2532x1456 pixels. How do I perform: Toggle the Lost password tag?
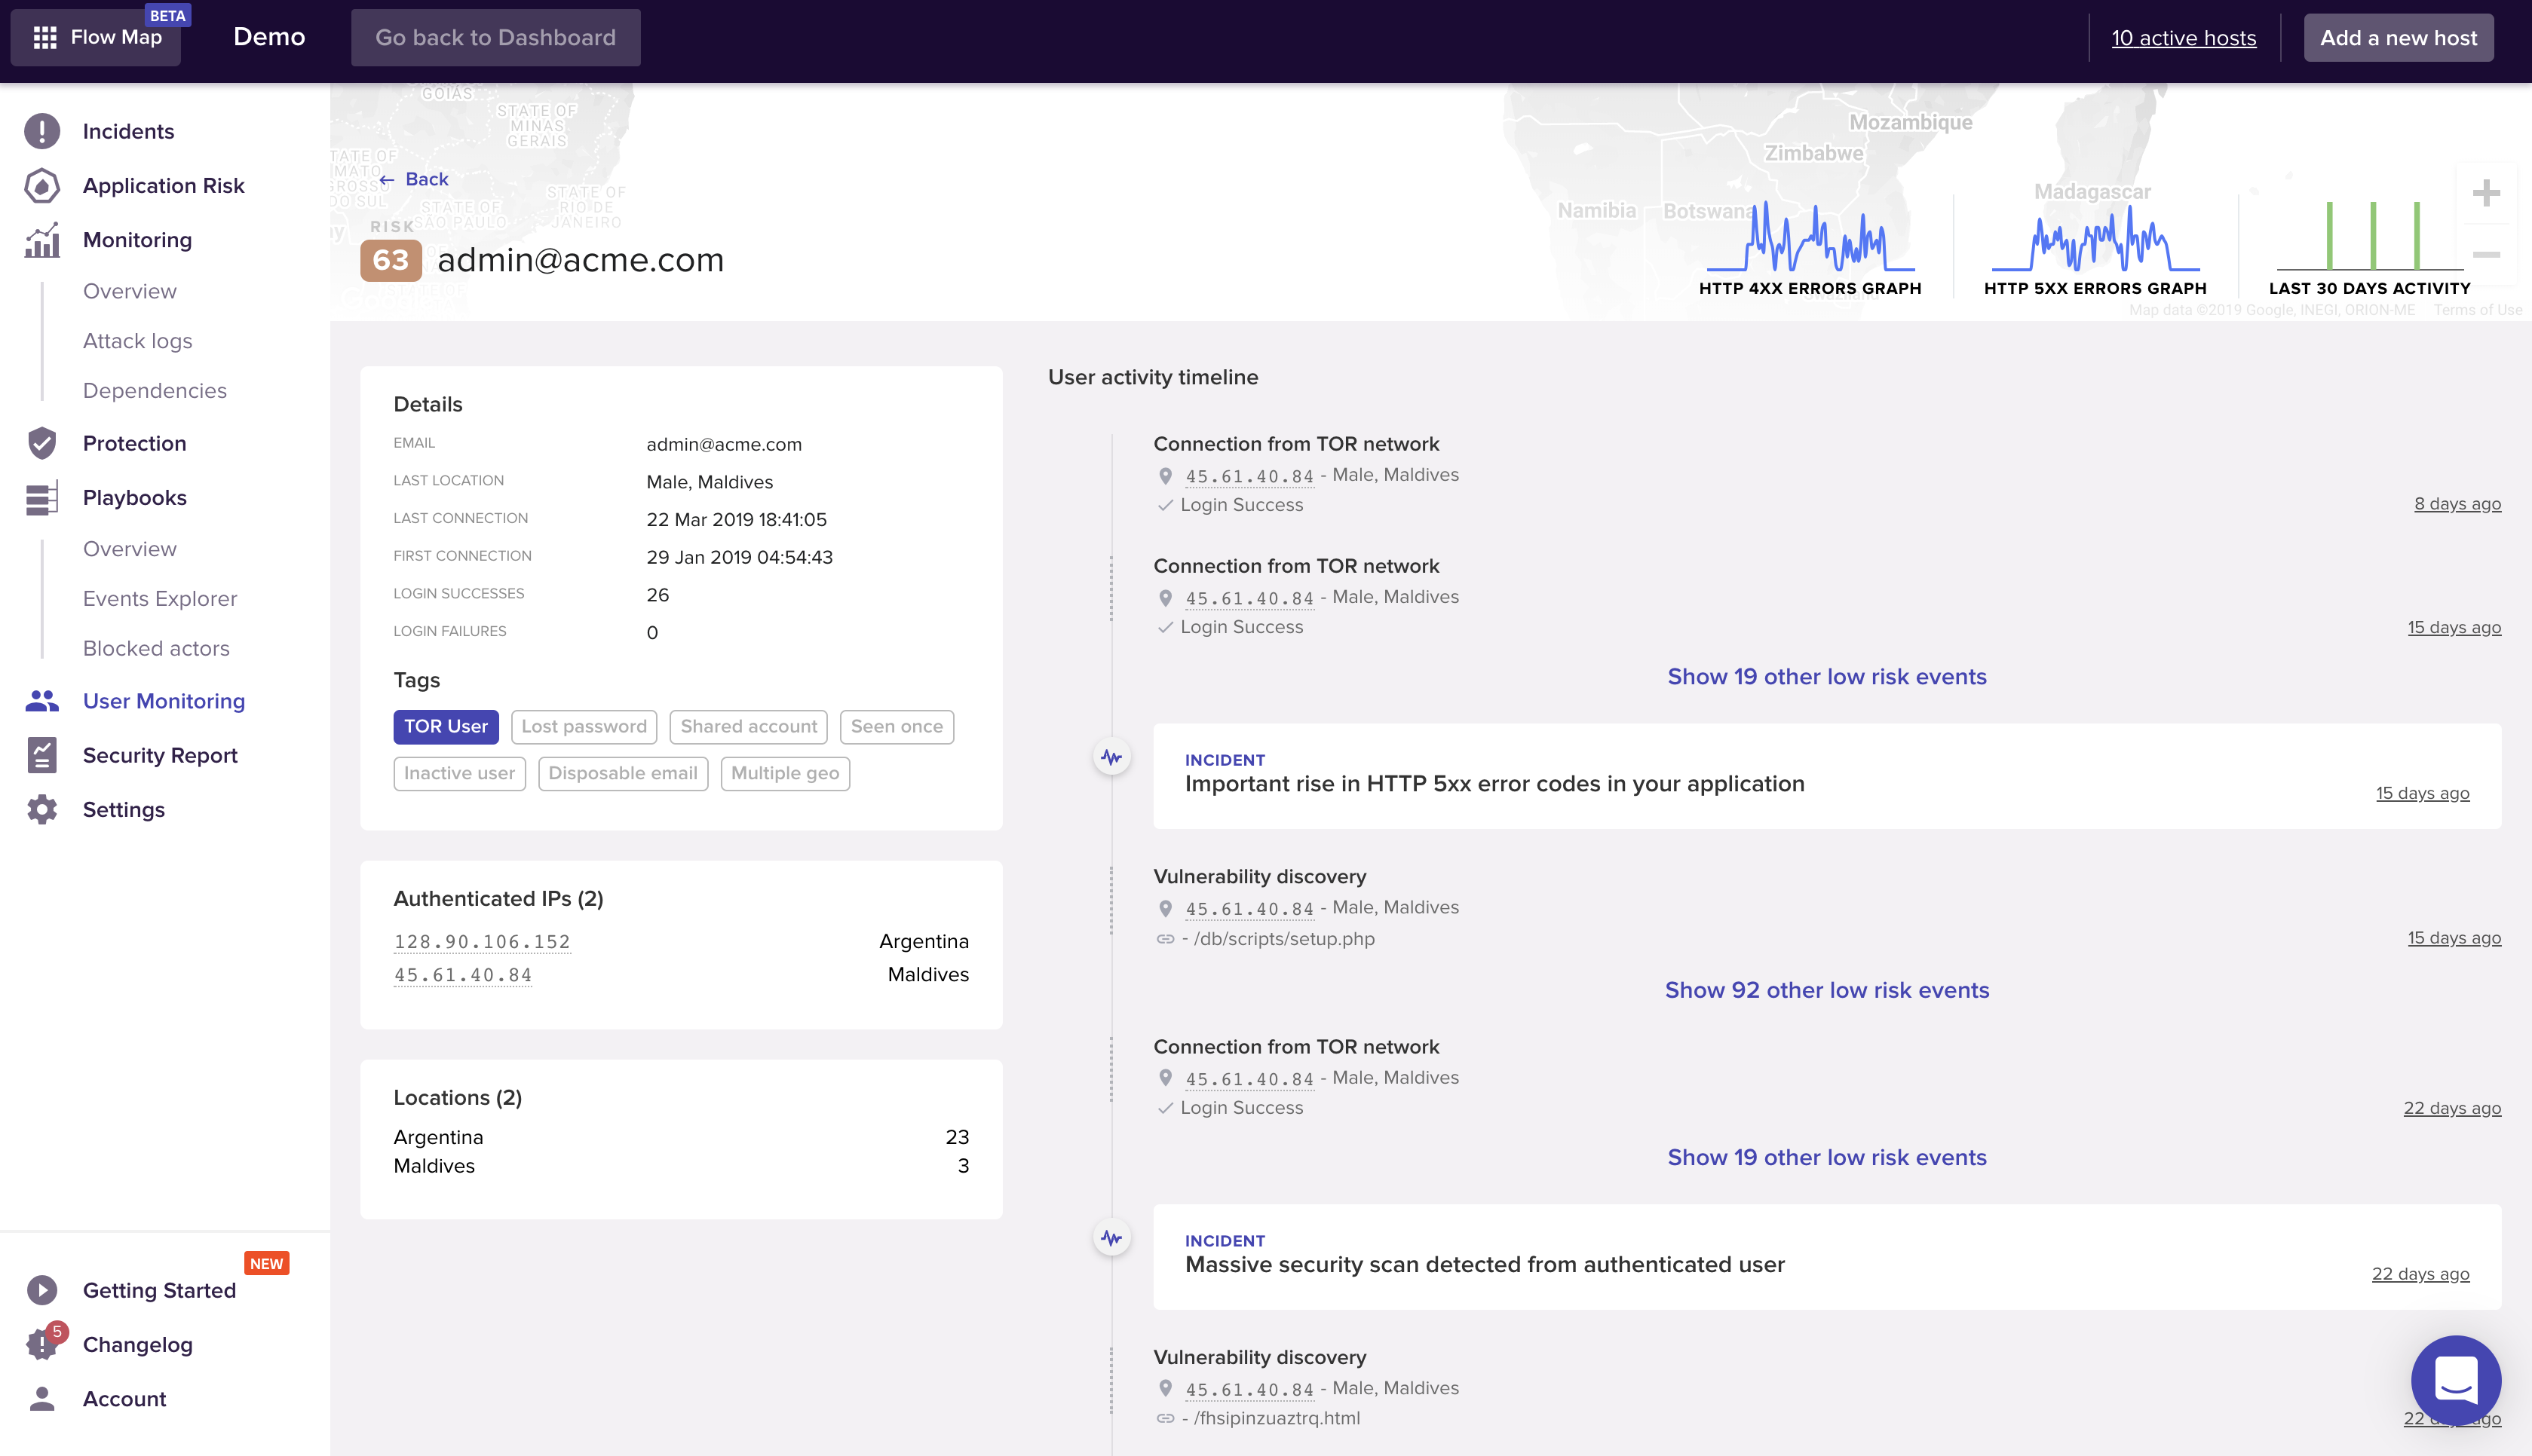point(583,727)
